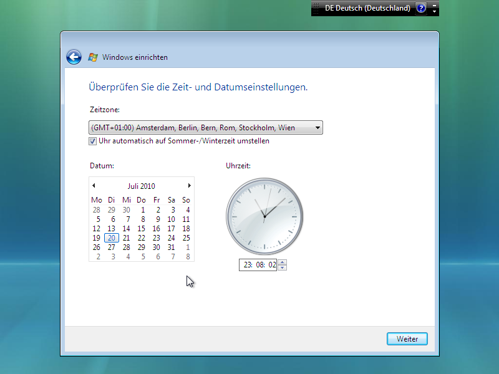
Task: Select July 20 in the calendar
Action: click(112, 237)
